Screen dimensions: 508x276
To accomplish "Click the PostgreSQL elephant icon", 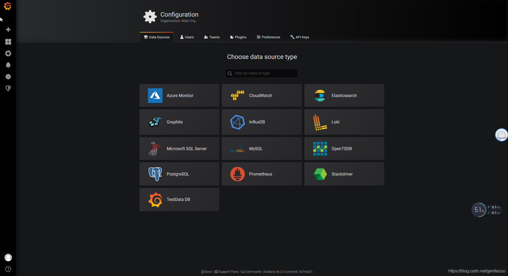I will (x=155, y=174).
